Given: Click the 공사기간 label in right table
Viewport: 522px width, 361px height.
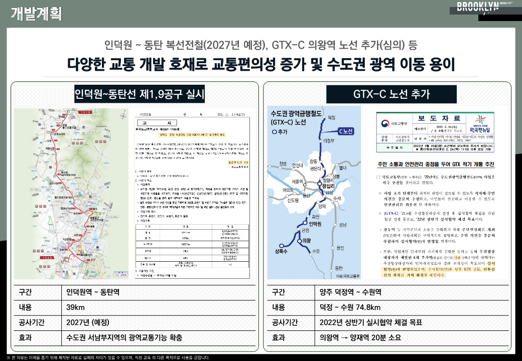Looking at the screenshot, I should click(x=284, y=322).
